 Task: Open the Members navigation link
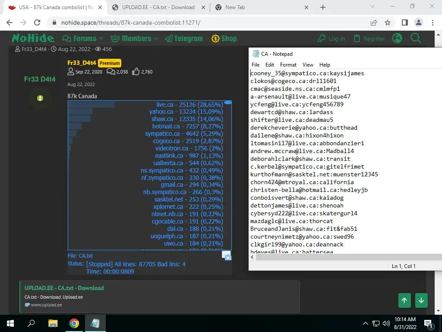click(131, 38)
